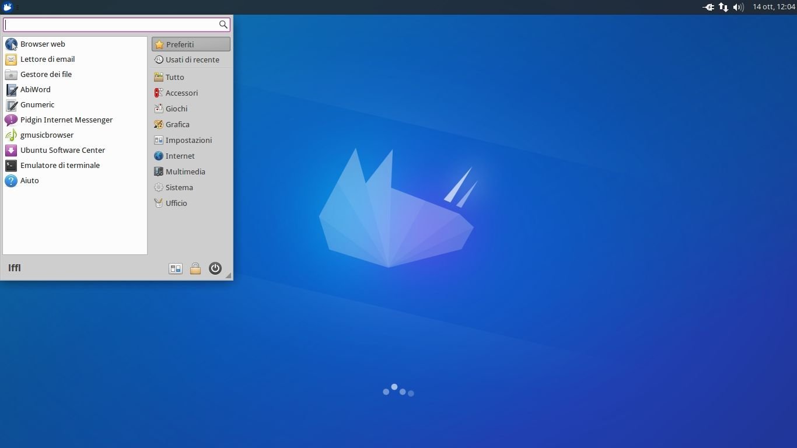Click the Whisker menu button in top panel
This screenshot has height=448, width=797.
pyautogui.click(x=8, y=7)
